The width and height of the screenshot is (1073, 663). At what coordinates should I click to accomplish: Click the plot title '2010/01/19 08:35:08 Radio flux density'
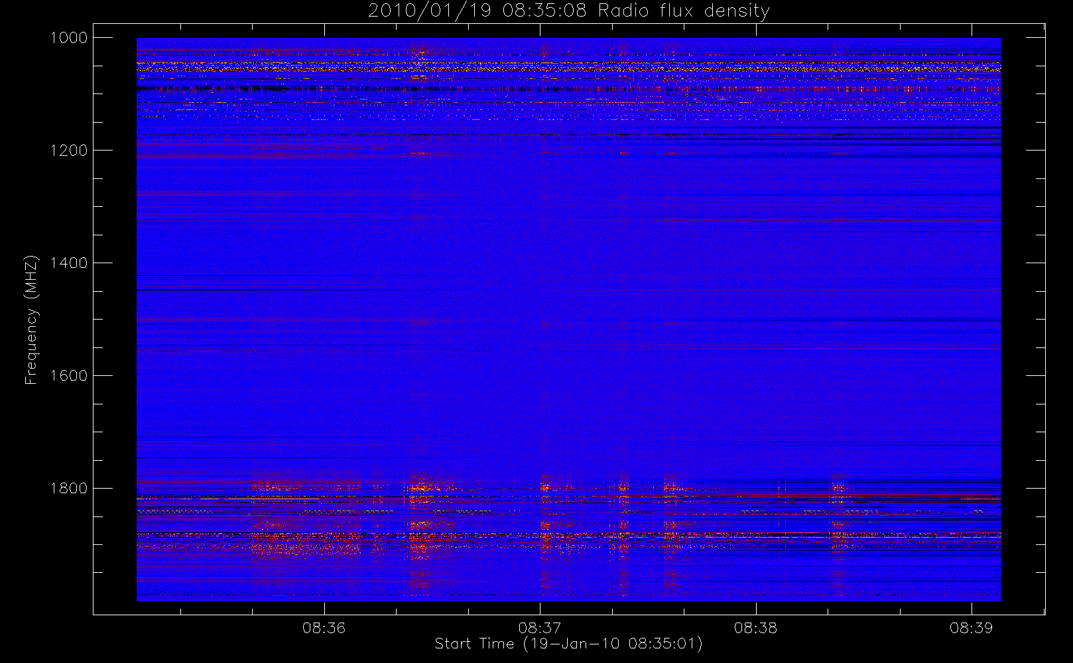(x=568, y=11)
